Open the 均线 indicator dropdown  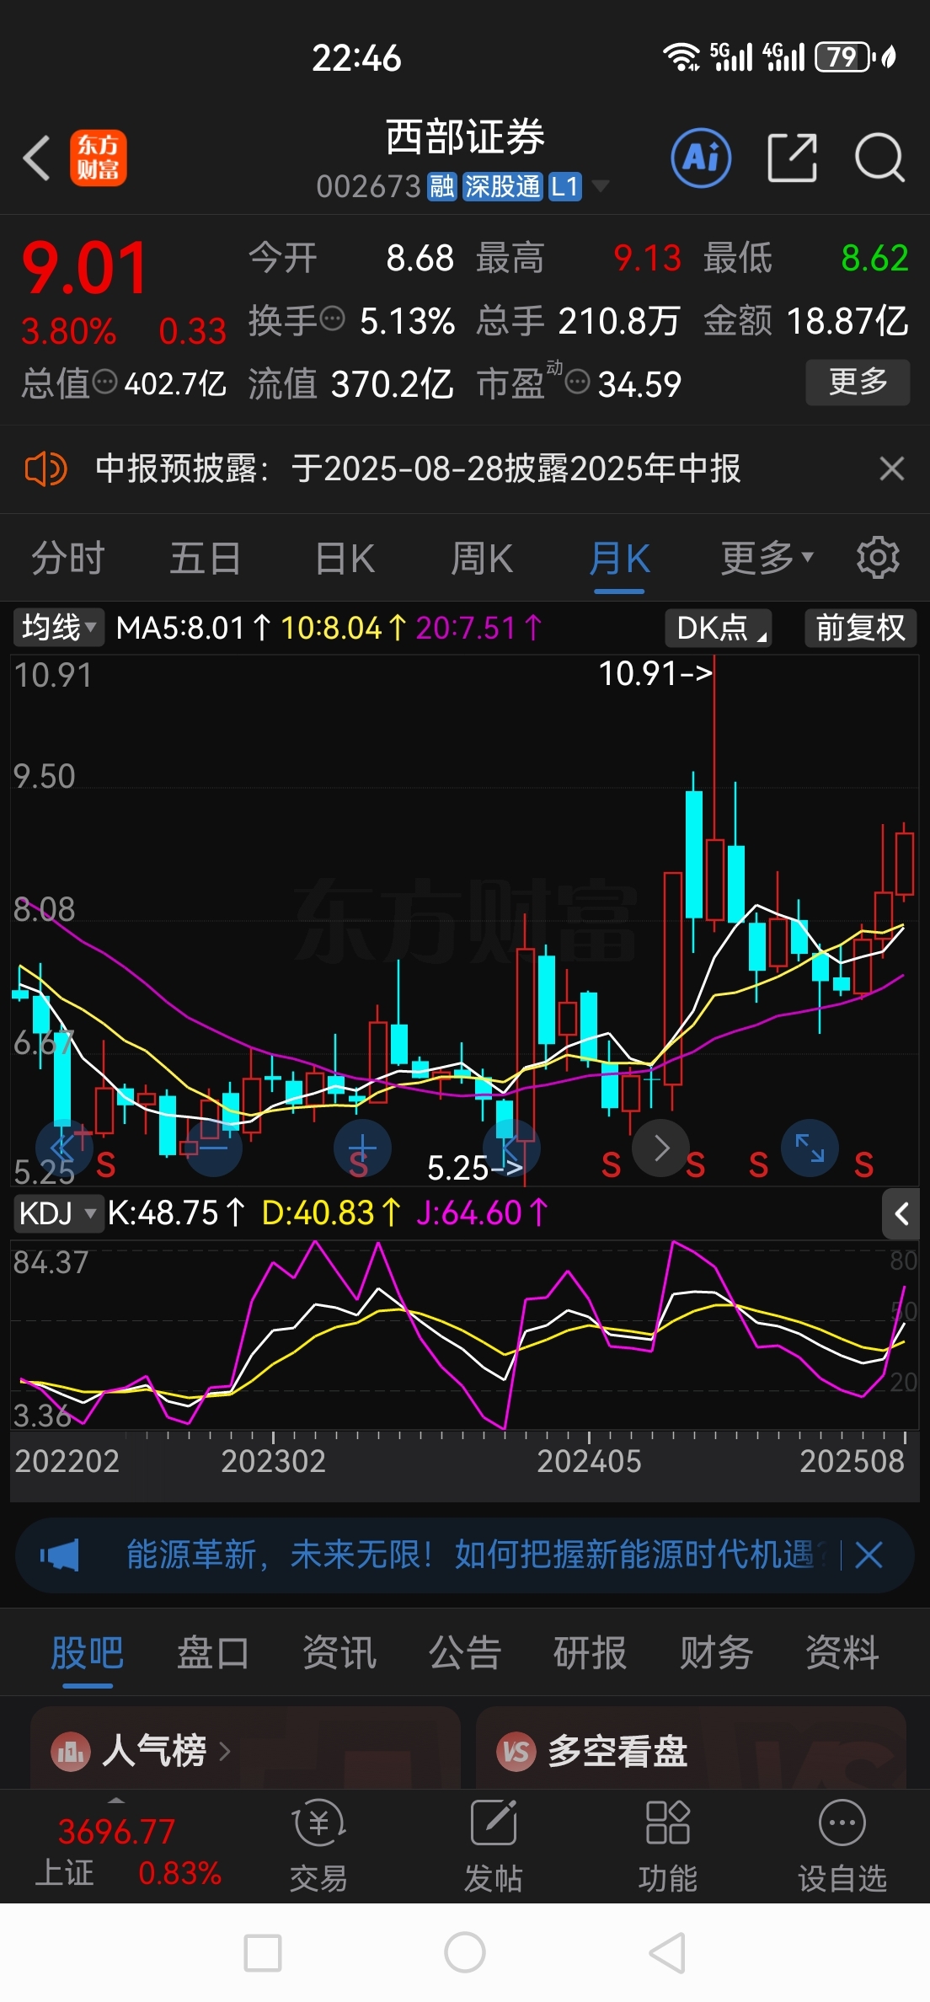pyautogui.click(x=58, y=628)
